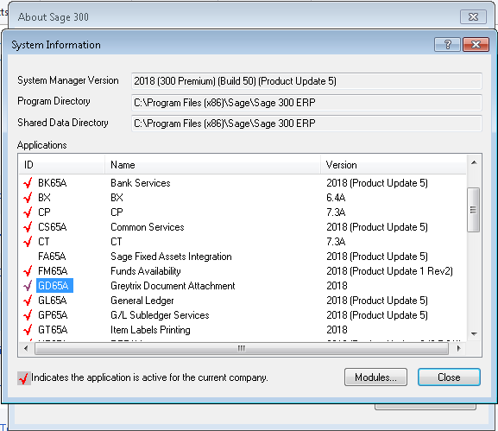
Task: Select the Bank Services name
Action: click(141, 183)
